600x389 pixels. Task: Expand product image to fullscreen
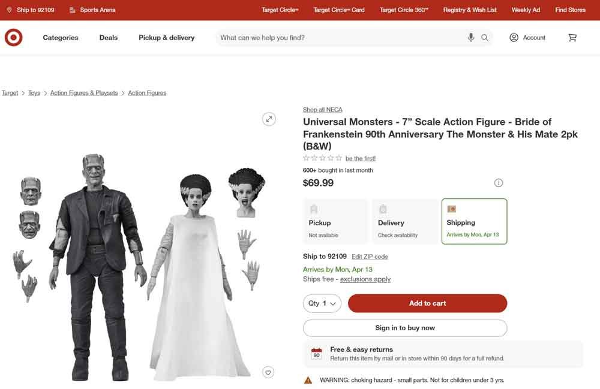click(269, 119)
